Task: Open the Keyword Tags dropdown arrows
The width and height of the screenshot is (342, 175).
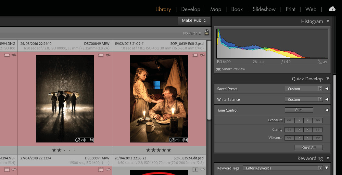Action: point(320,168)
